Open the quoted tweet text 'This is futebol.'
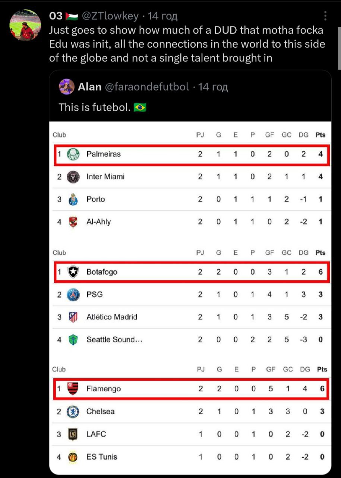This screenshot has height=478, width=341. pos(95,108)
